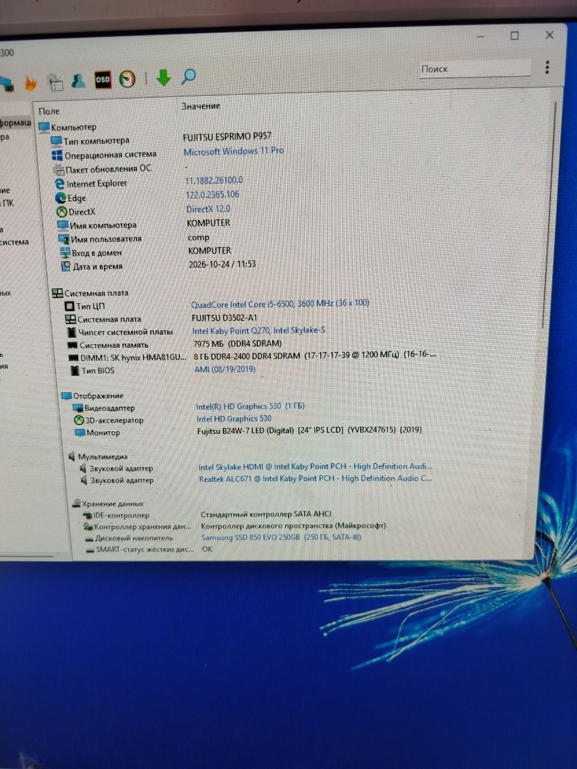Open Intel(R) HD Graphics 530 (1 ГБ) link
Image resolution: width=577 pixels, height=769 pixels.
click(x=251, y=407)
